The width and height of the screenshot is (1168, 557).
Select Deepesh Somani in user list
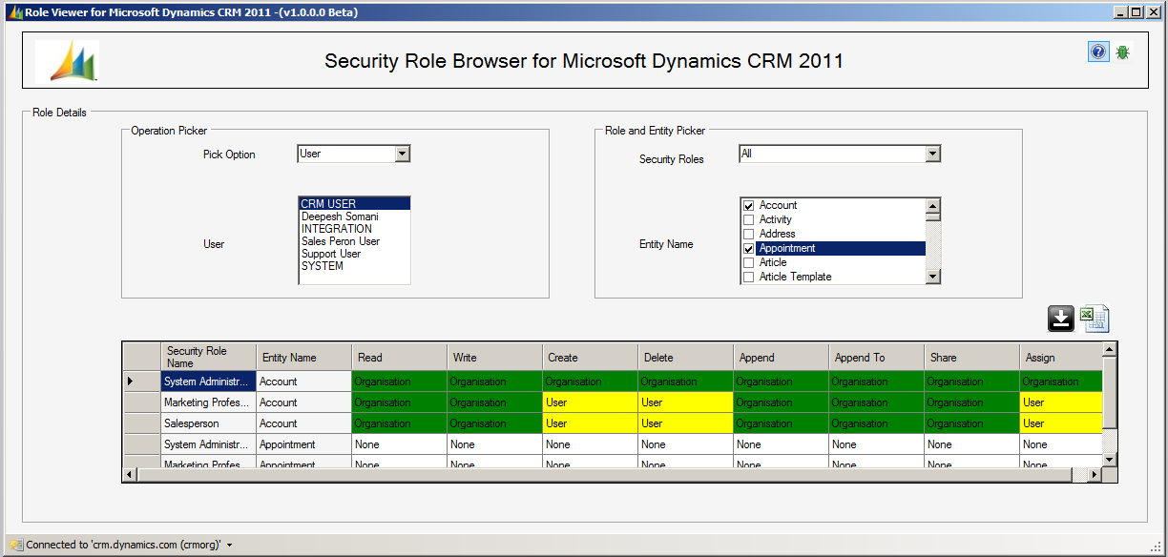pos(354,217)
